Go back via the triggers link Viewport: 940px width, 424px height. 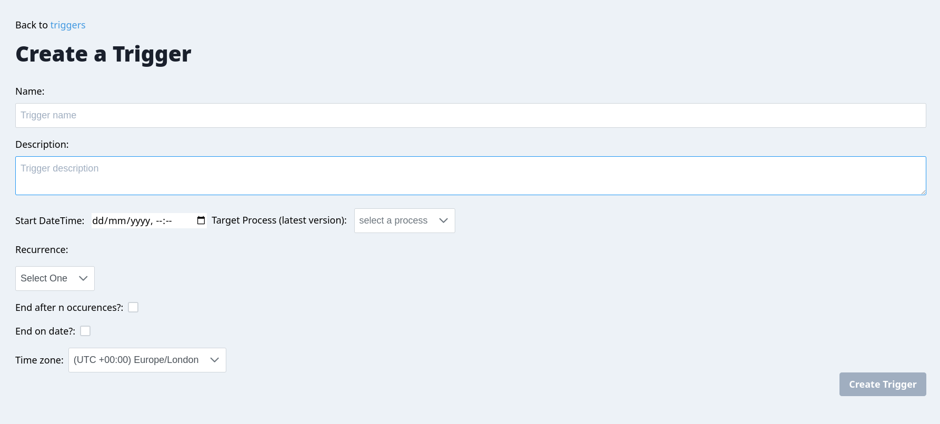pos(68,25)
